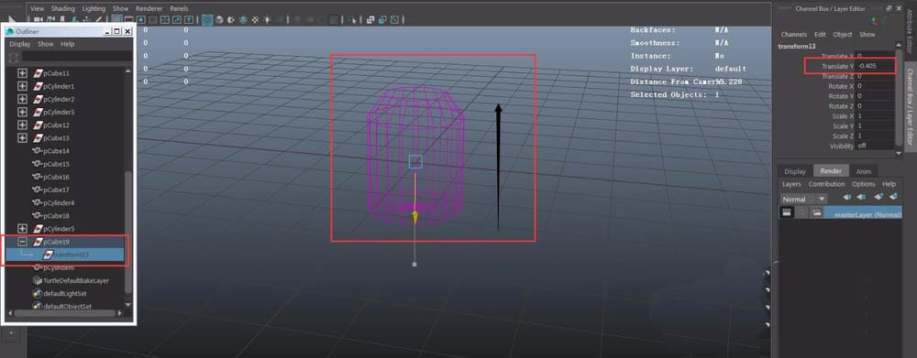
Task: Select pCube16 in the Outliner
Action: click(x=56, y=177)
